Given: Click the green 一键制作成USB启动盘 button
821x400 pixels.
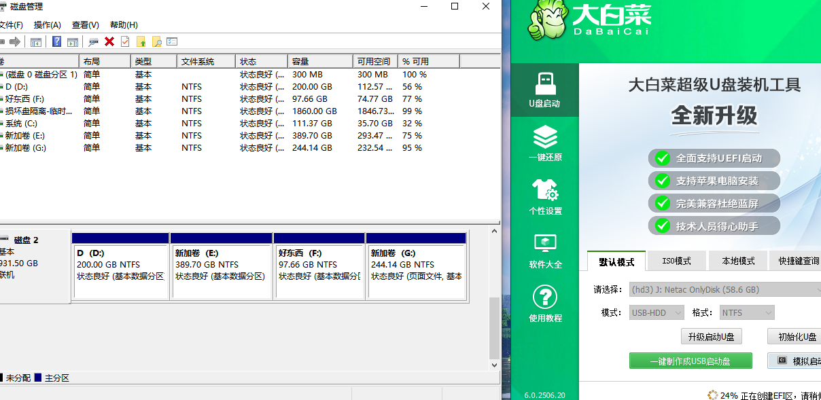Looking at the screenshot, I should click(691, 361).
